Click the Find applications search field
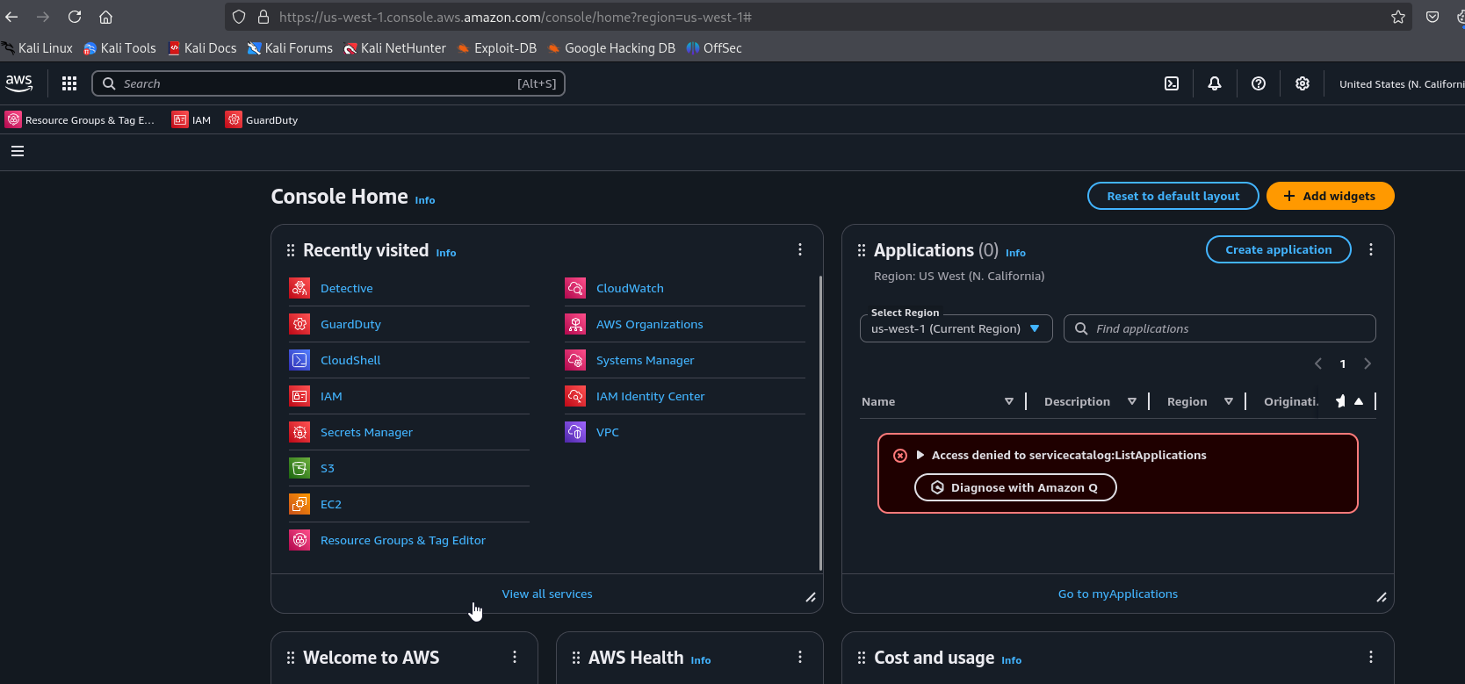This screenshot has height=684, width=1465. point(1219,328)
